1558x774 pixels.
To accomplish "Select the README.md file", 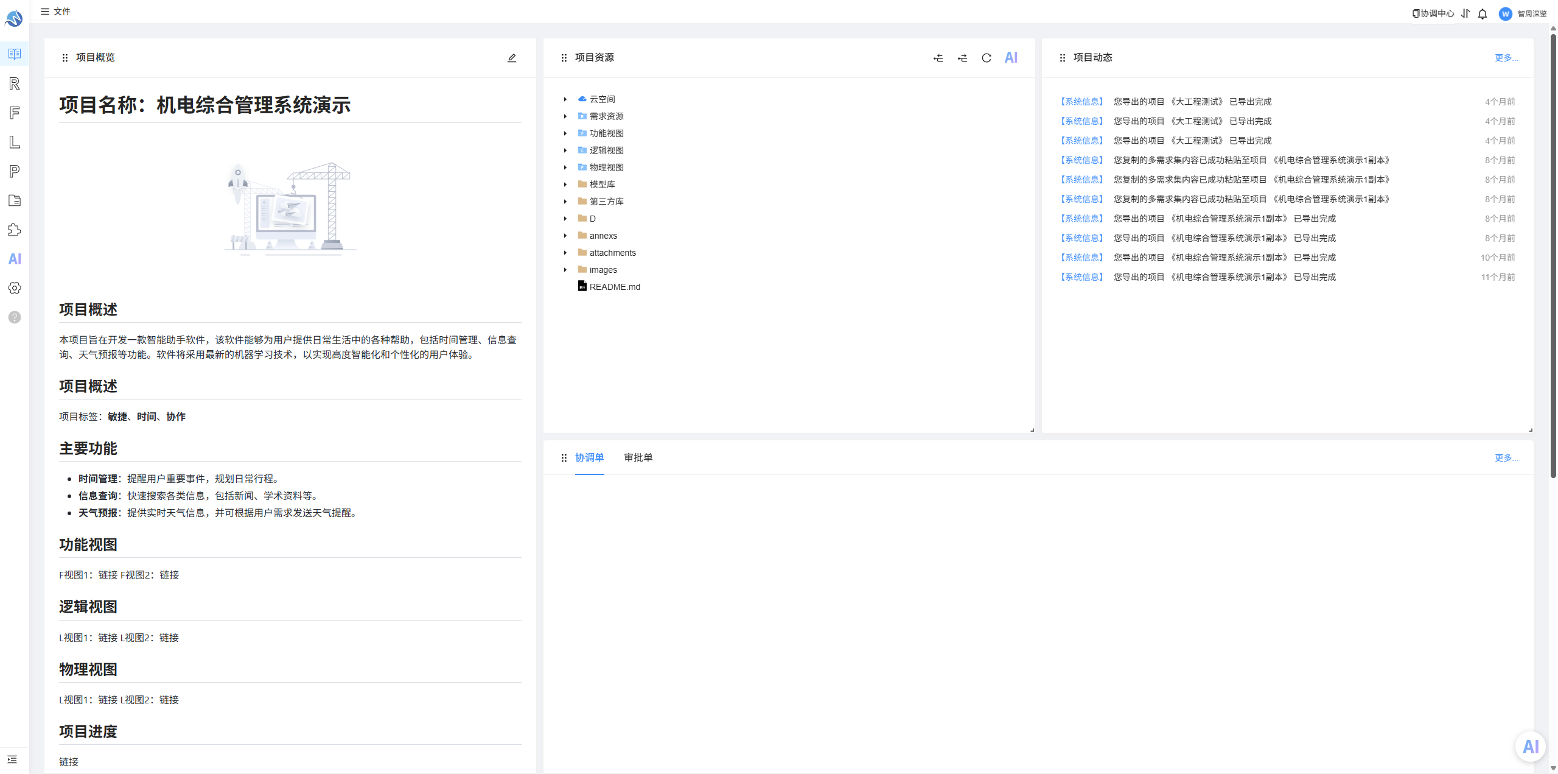I will [x=609, y=287].
